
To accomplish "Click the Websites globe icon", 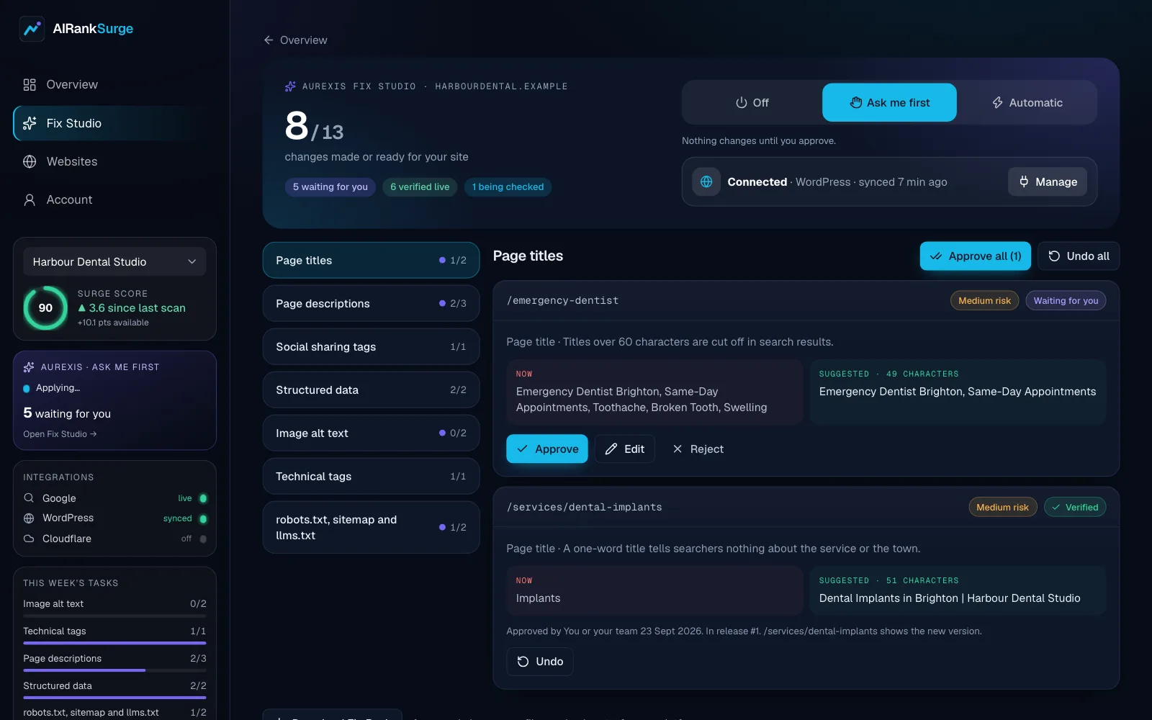I will click(30, 162).
